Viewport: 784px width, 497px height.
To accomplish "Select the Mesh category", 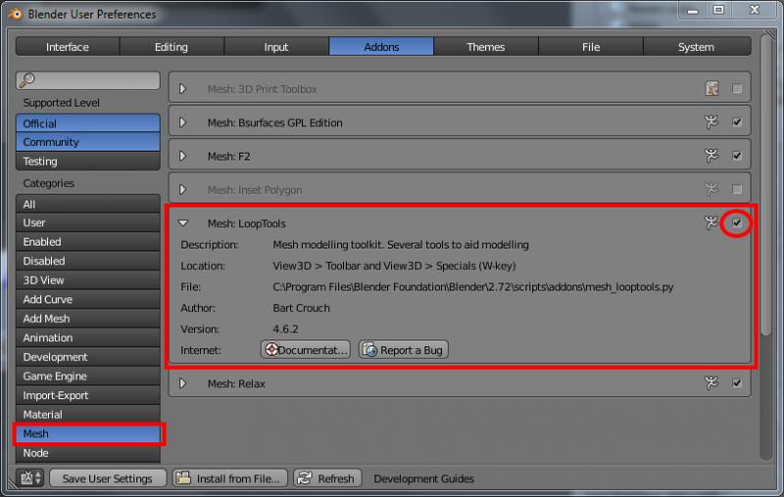I will pyautogui.click(x=88, y=433).
